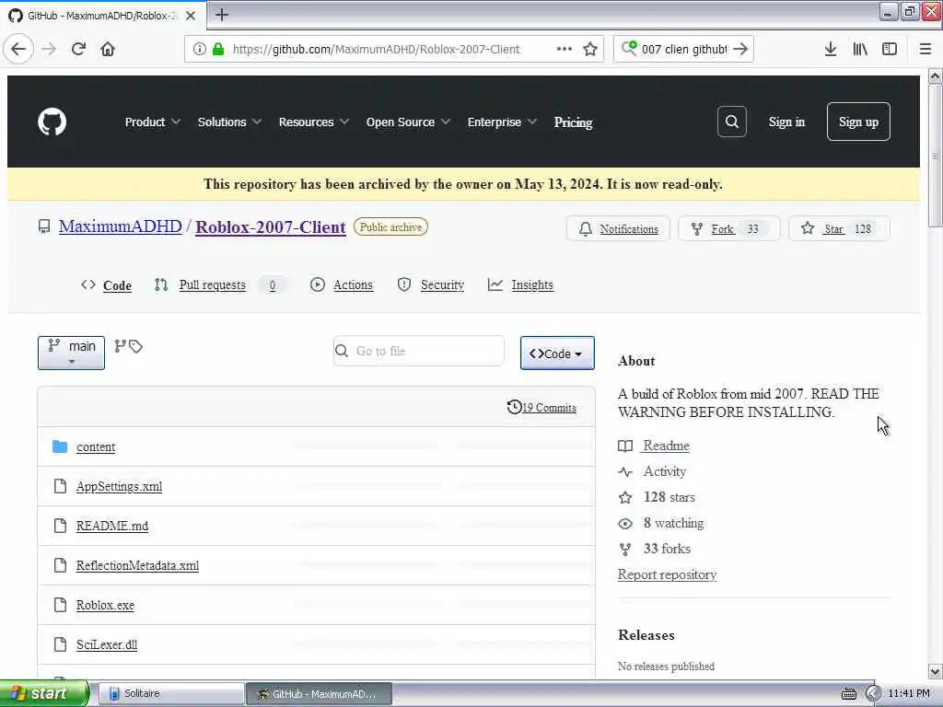This screenshot has height=707, width=943.
Task: Switch to the Code tab
Action: 107,285
